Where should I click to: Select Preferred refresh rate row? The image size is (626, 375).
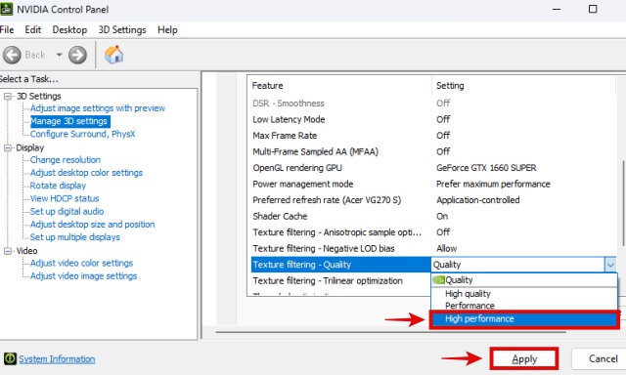click(x=432, y=200)
